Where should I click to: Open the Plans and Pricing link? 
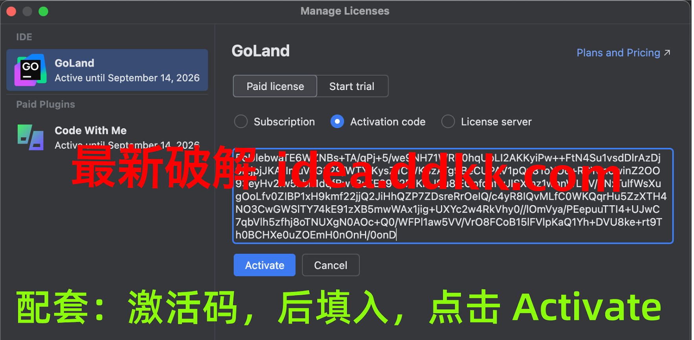pyautogui.click(x=618, y=53)
